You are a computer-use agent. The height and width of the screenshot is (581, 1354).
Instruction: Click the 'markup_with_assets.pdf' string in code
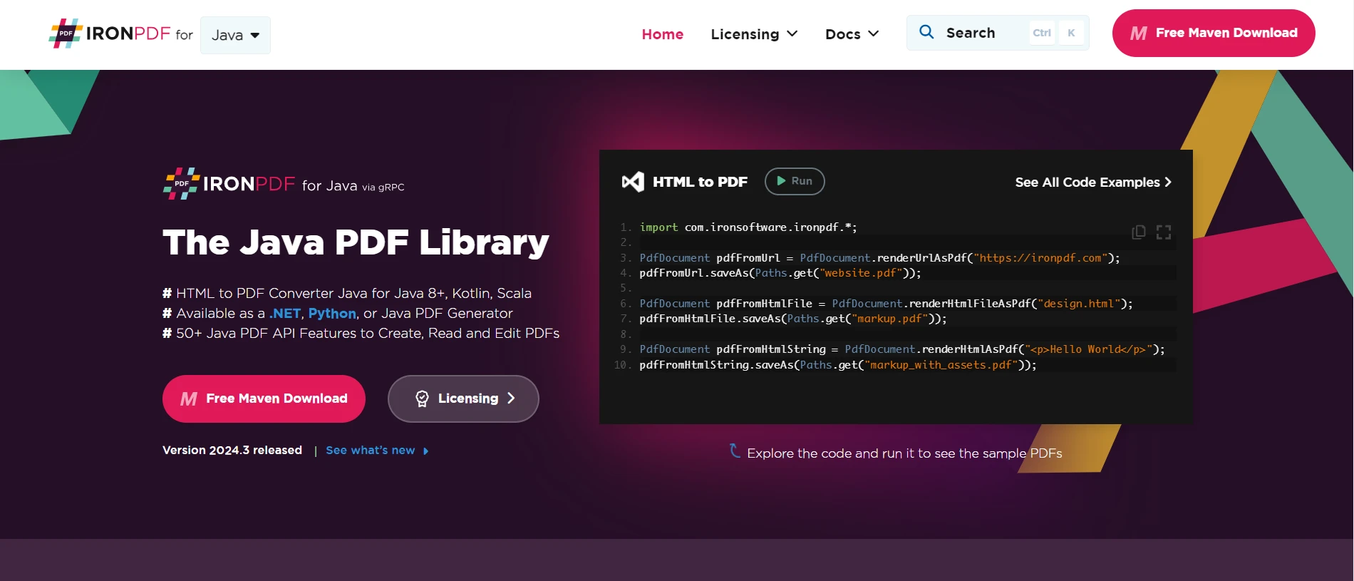941,365
